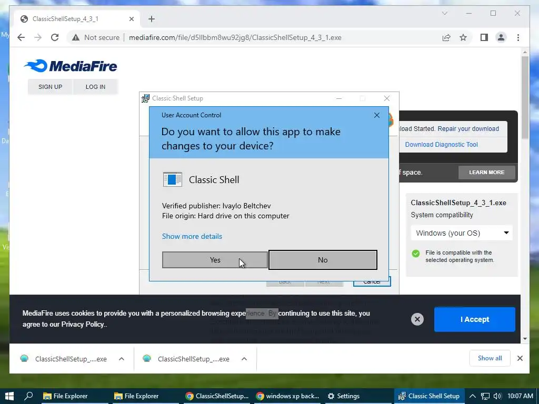Open Chrome tab search chevron

point(444,13)
